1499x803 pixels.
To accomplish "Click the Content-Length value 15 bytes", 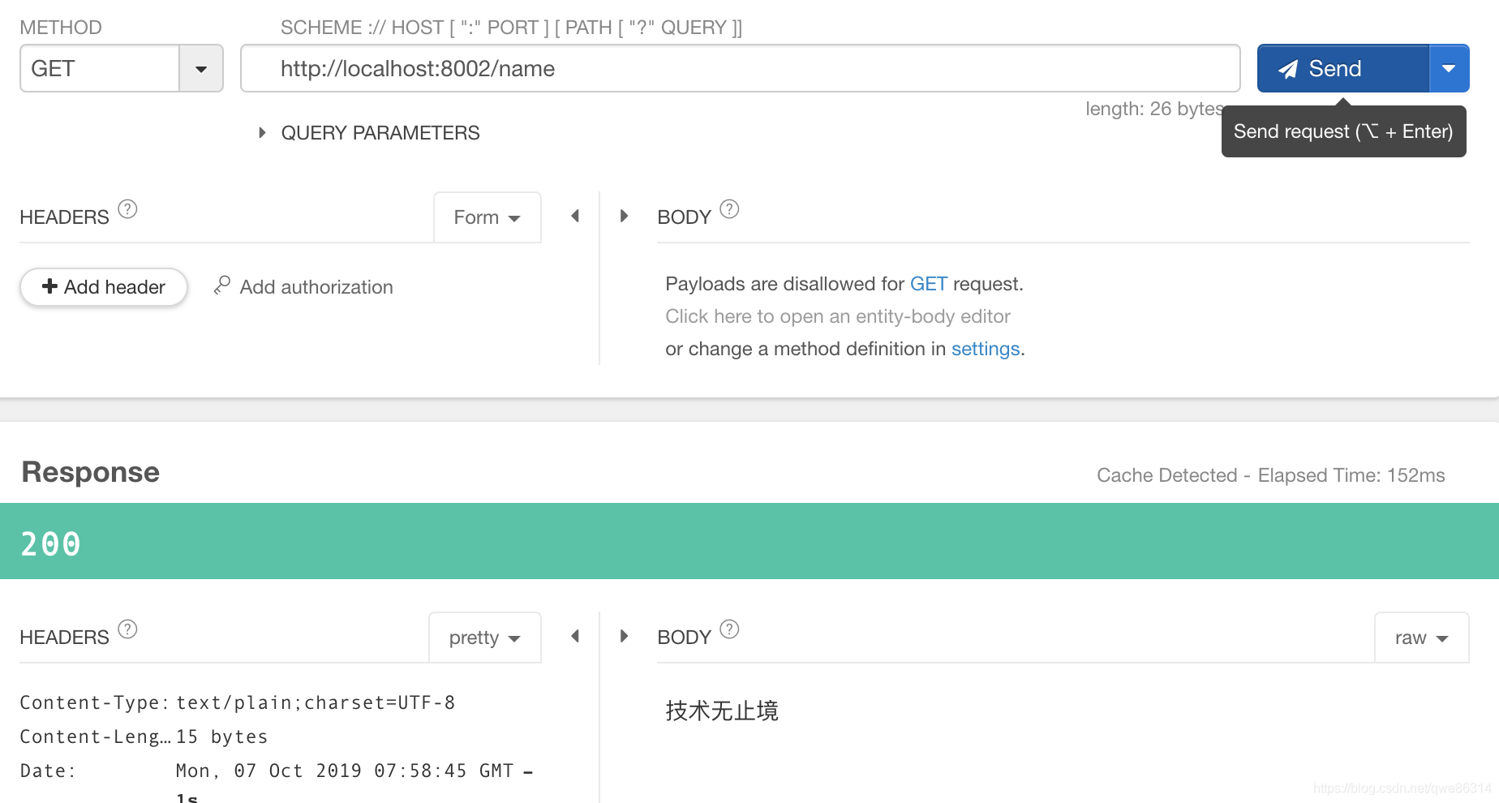I will pos(221,736).
